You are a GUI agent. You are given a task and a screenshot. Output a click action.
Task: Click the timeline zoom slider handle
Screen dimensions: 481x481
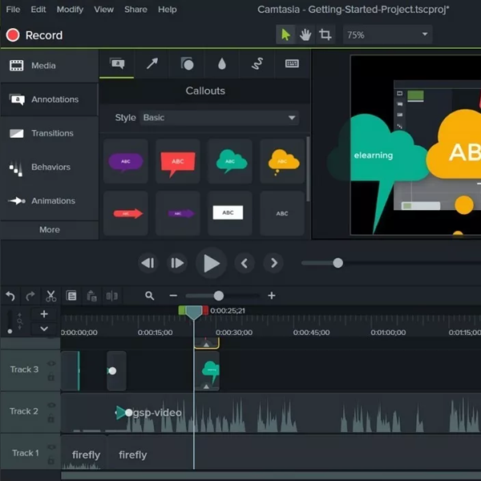(219, 296)
